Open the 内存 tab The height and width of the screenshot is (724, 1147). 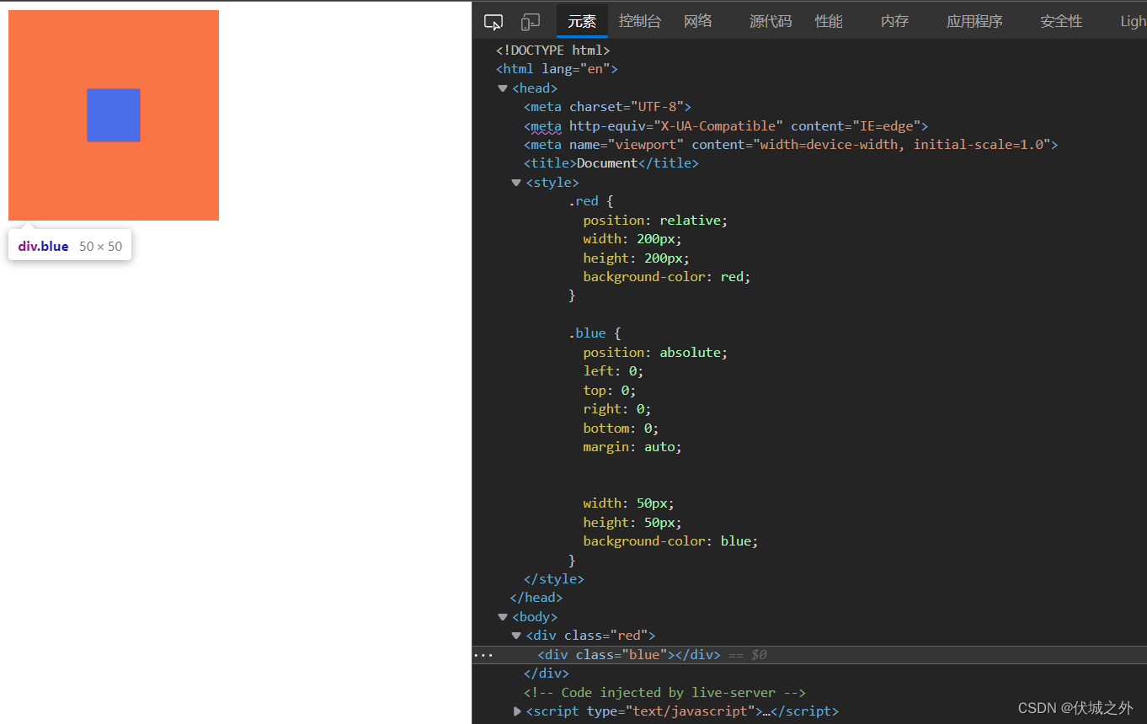(895, 21)
